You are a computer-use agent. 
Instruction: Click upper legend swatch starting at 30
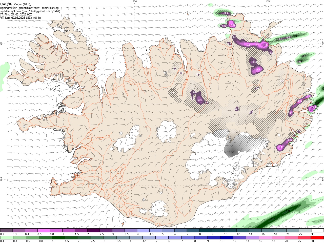click(317, 230)
